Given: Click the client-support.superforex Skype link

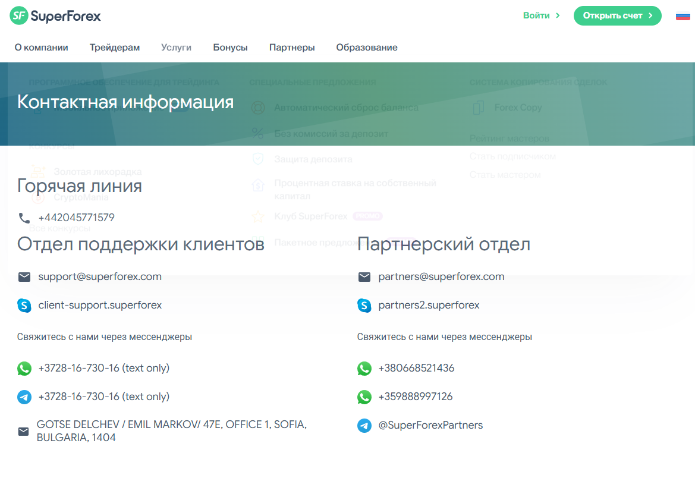Looking at the screenshot, I should click(100, 305).
